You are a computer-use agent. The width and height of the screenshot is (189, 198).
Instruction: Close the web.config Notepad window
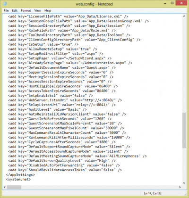click(x=181, y=3)
